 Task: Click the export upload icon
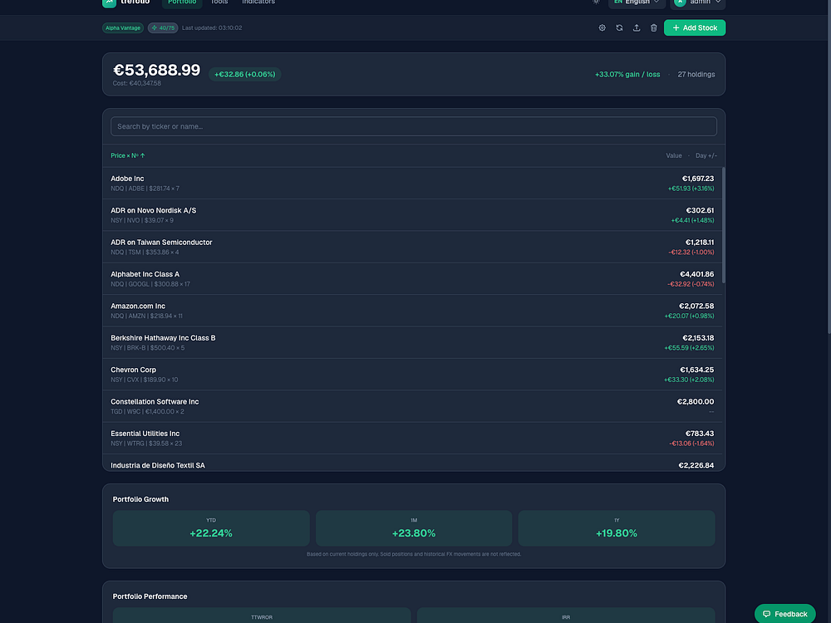tap(637, 27)
